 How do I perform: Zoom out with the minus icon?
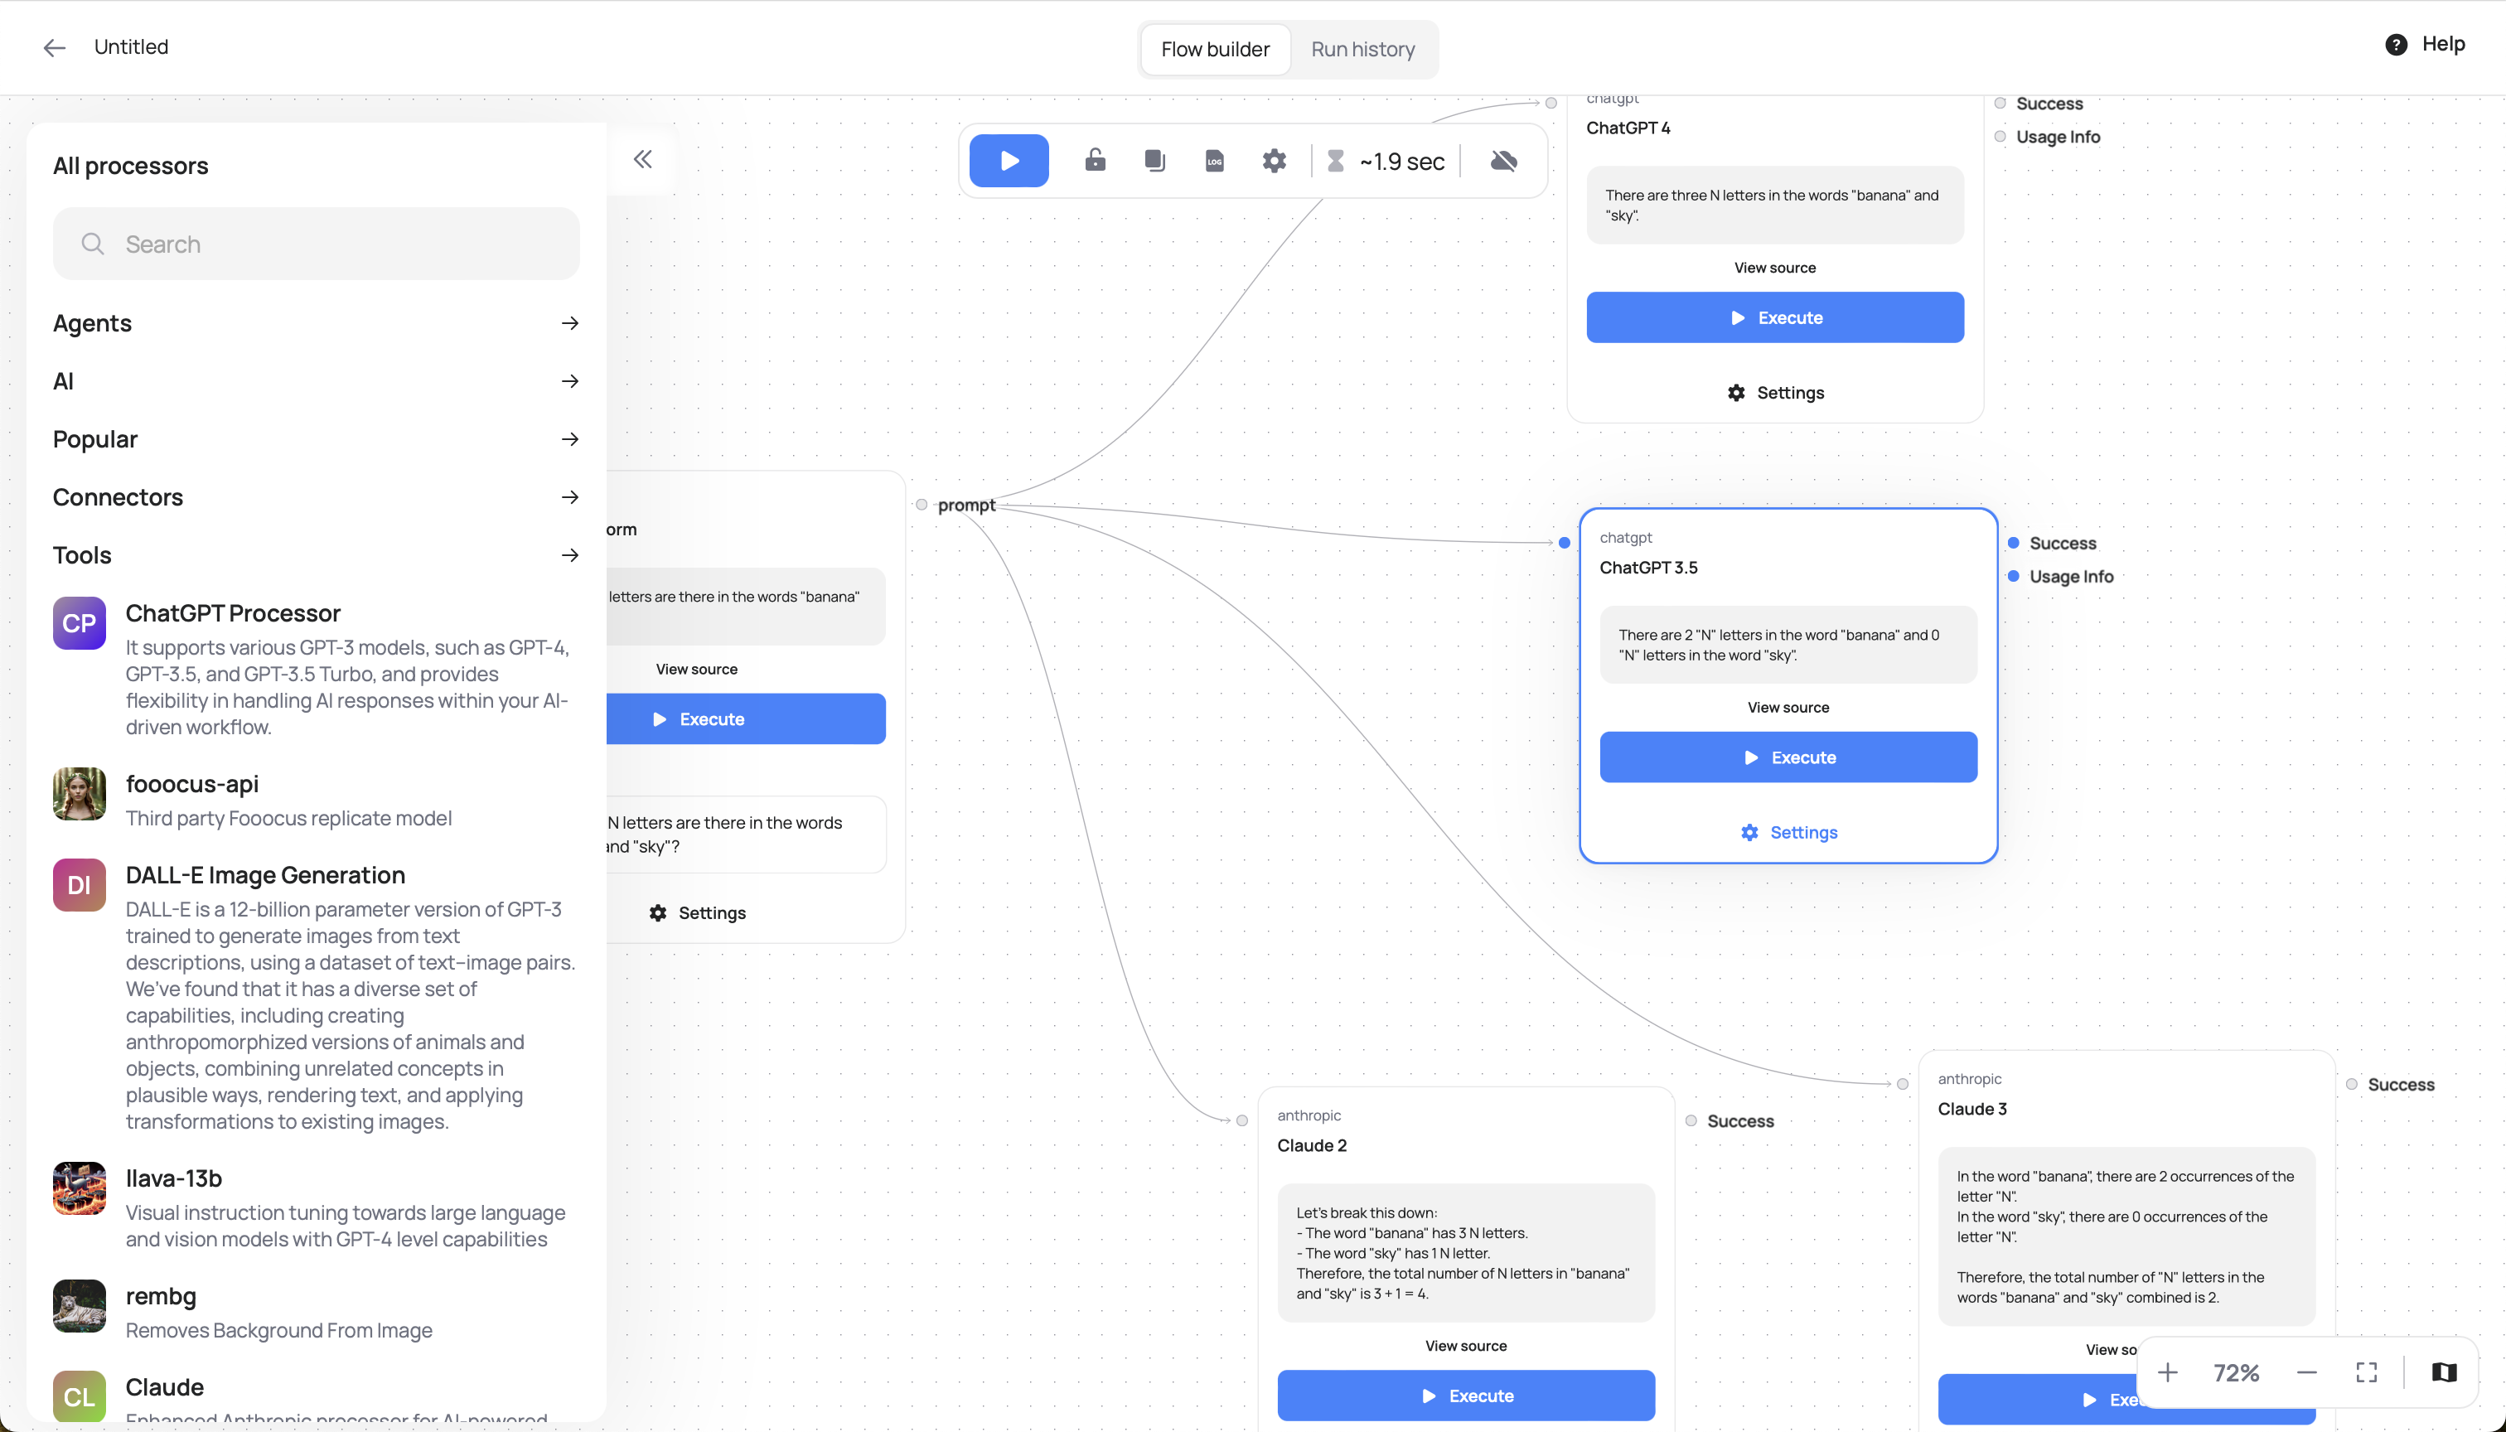click(x=2306, y=1372)
